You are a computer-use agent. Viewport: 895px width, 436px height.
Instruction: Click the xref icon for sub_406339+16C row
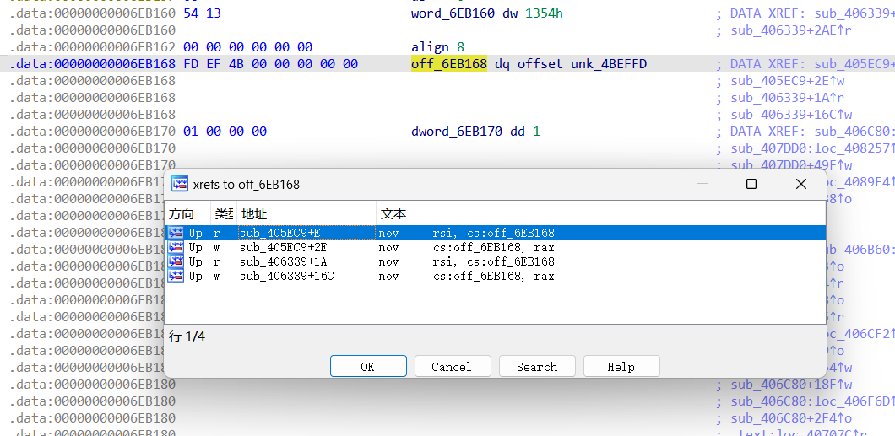click(x=176, y=276)
